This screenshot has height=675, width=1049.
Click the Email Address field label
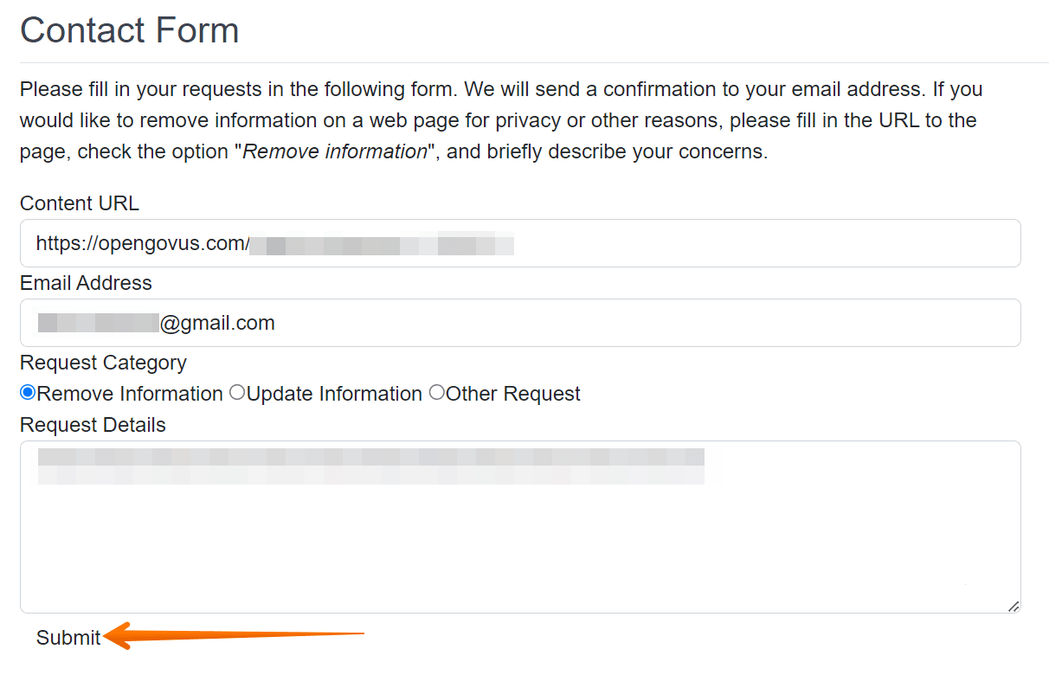(x=85, y=283)
